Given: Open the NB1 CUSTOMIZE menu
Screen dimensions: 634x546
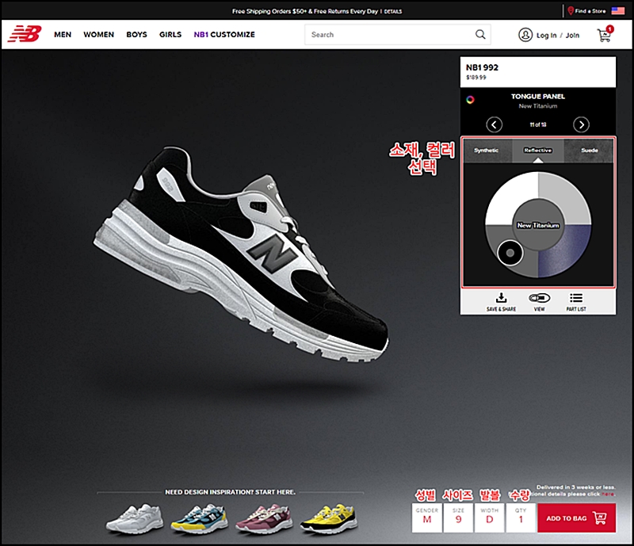Looking at the screenshot, I should pos(224,35).
